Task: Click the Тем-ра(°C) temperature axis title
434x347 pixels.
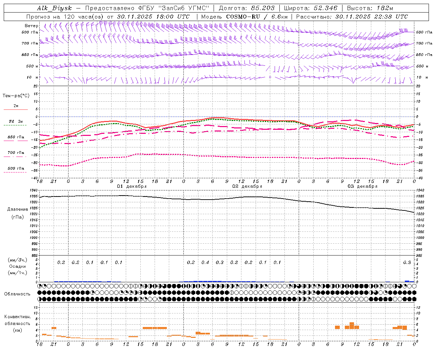Action: tap(16, 96)
